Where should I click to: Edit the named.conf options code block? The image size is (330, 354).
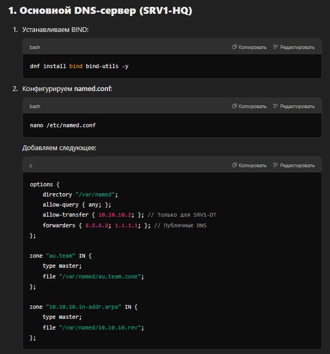[x=294, y=166]
